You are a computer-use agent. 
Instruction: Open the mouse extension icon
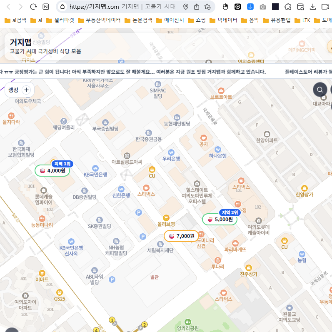tap(225, 7)
